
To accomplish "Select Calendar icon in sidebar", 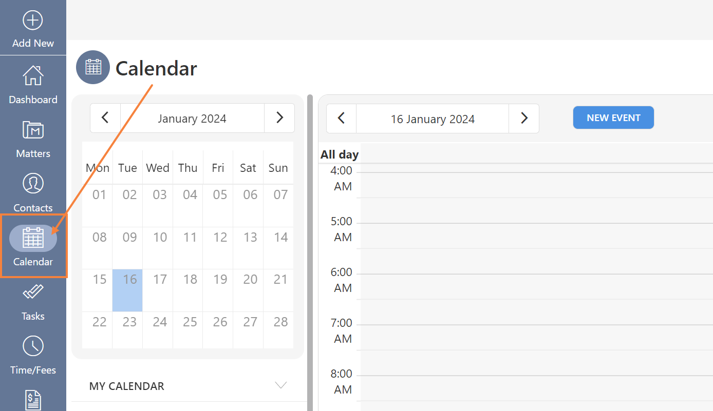I will (33, 238).
